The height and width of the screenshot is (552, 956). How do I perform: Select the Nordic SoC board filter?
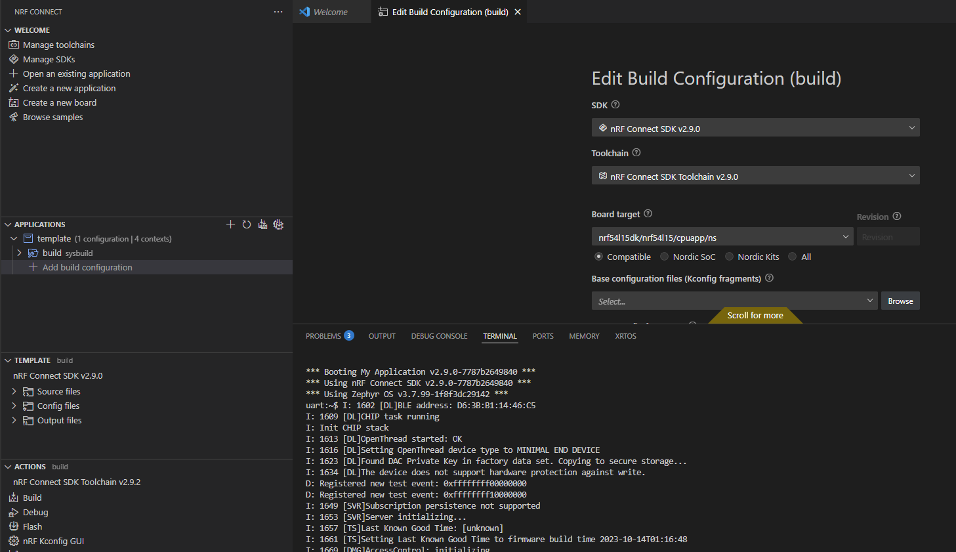[x=664, y=257]
